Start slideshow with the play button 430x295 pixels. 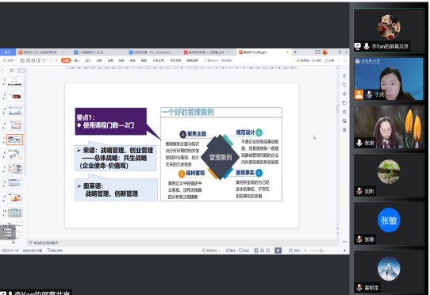(278, 251)
